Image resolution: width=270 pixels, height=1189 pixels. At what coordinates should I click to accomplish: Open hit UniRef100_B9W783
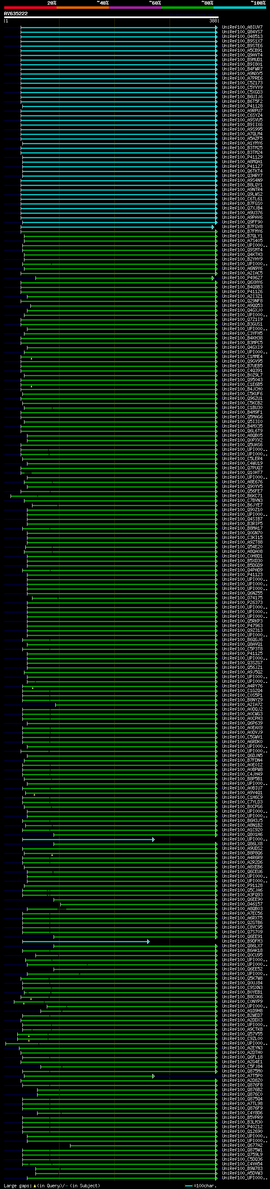coord(242,1168)
